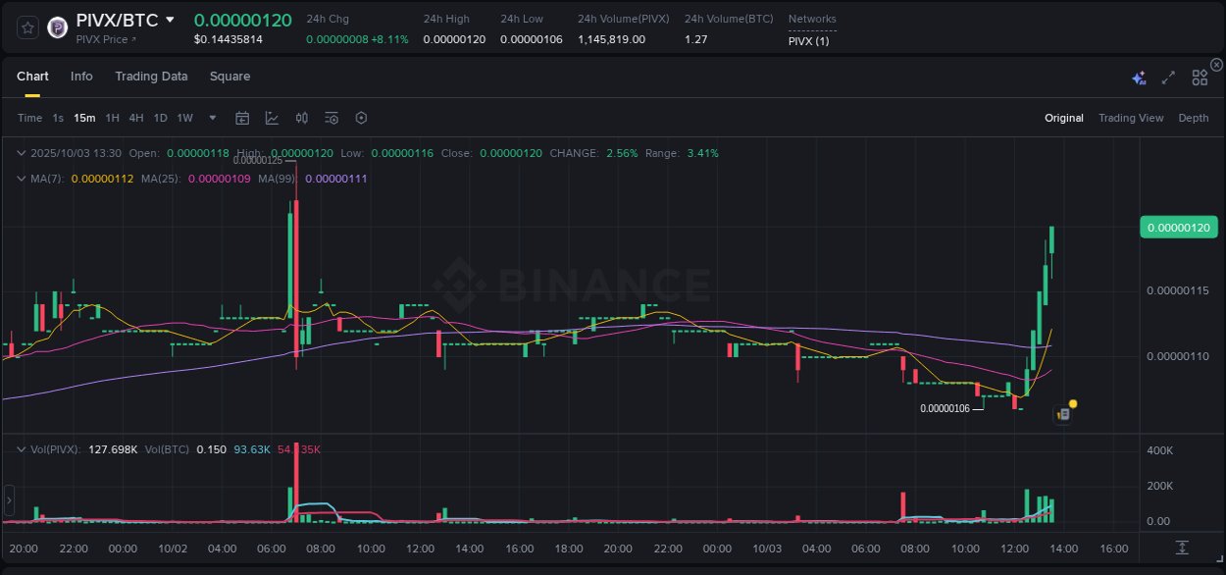Collapse the Vol(PIVX) volume panel chevron
This screenshot has height=575, width=1226.
click(21, 448)
